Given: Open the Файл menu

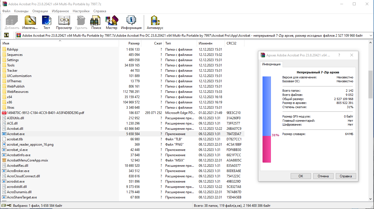Looking at the screenshot, I should pos(6,11).
